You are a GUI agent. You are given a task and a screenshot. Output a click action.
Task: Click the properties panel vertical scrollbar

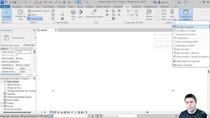(x=34, y=52)
